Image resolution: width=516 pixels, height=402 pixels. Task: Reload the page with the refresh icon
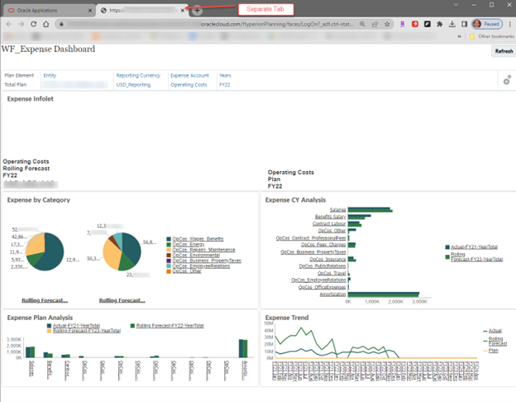(x=34, y=24)
